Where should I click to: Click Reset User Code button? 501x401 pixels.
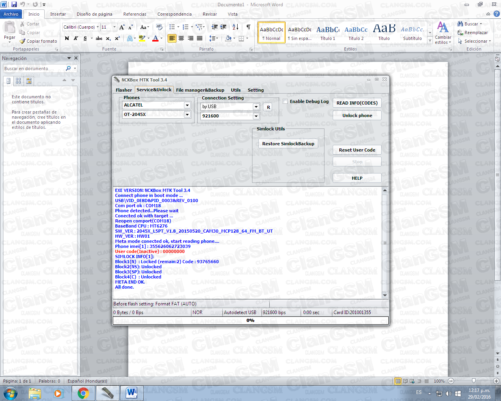tap(357, 150)
